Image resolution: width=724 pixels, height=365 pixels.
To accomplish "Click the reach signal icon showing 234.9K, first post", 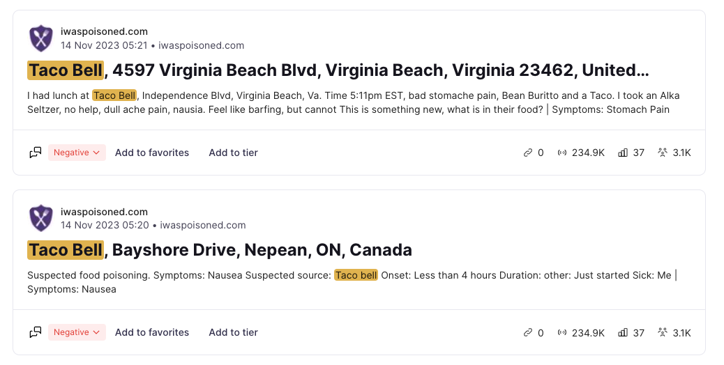I will (x=562, y=153).
